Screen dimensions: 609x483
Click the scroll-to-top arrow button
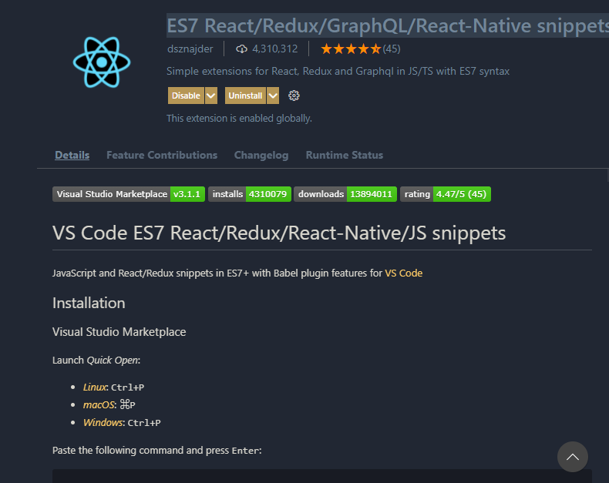click(x=573, y=457)
